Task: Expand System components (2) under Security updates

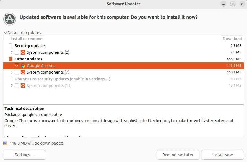Action: click(11, 52)
